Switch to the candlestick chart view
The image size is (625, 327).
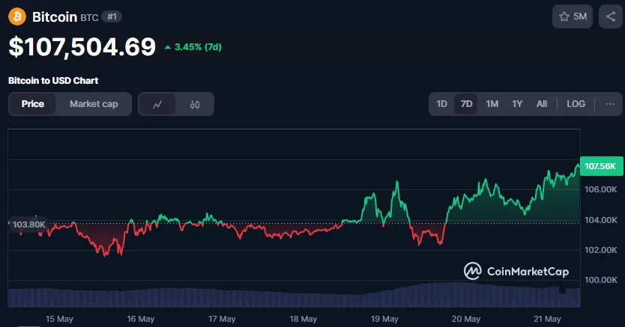[x=195, y=104]
